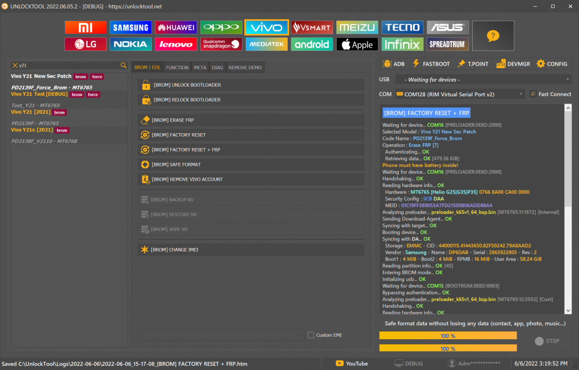This screenshot has width=579, height=370.
Task: Click the model search magnifier icon
Action: pos(123,66)
